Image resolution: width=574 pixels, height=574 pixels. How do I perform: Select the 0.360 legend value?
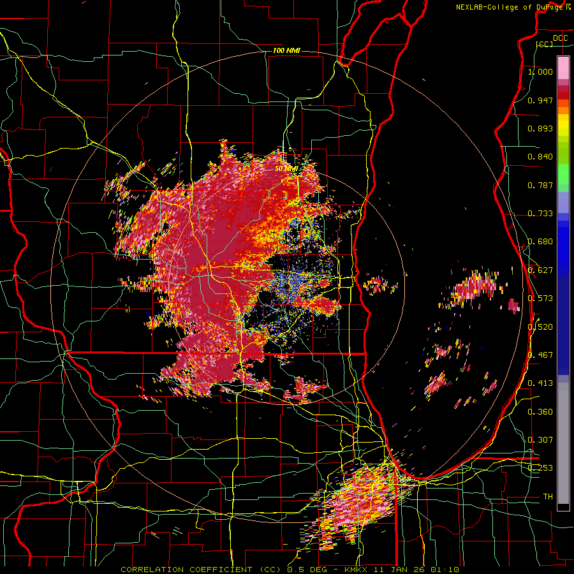540,412
